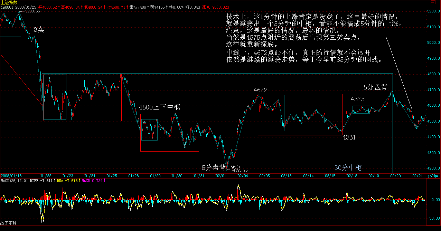Jump to the 02/13 date marker

click(286, 176)
